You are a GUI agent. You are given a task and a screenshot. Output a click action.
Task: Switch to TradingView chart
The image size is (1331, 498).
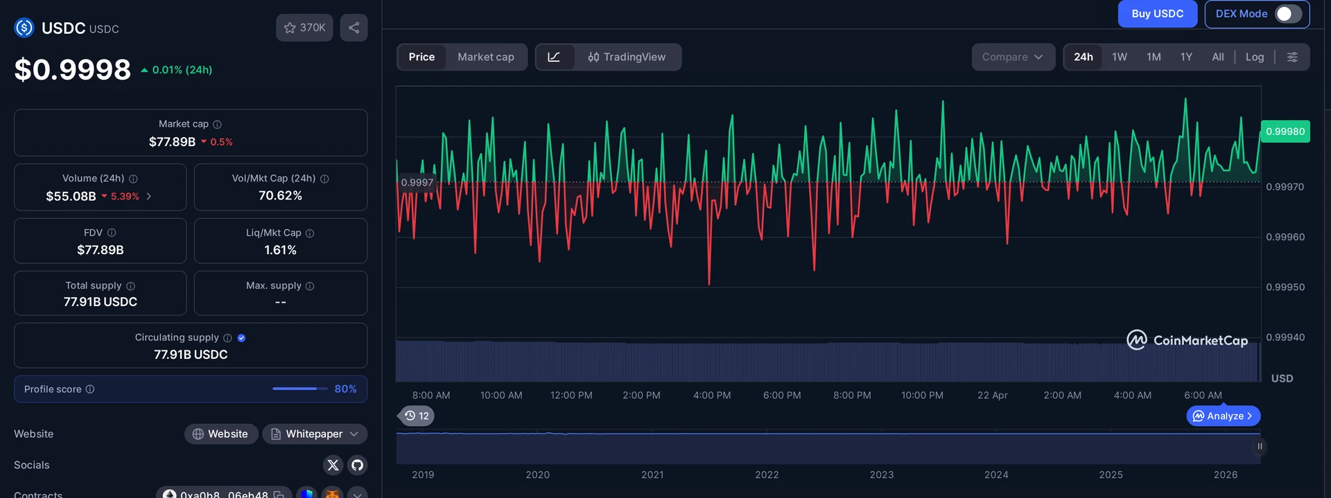[627, 57]
